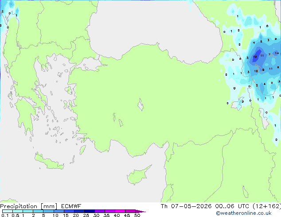The image size is (281, 217).
Task: Click the 0.1 mm legend color swatch
Action: pyautogui.click(x=8, y=211)
